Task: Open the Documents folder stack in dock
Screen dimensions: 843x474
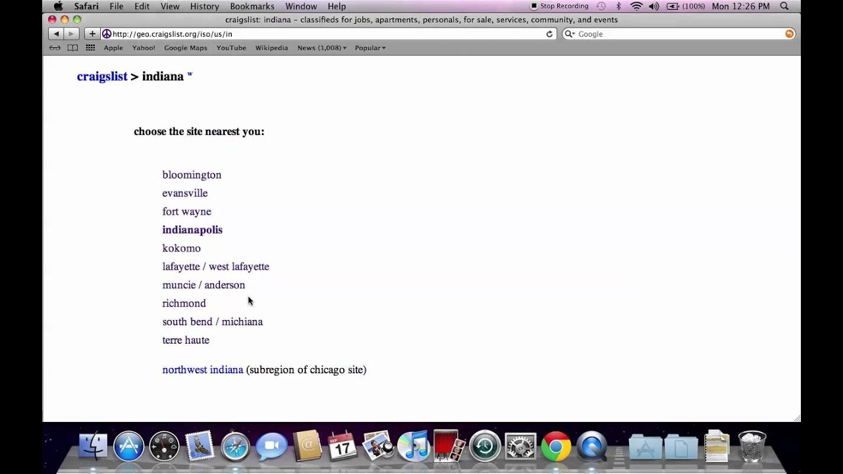Action: [x=680, y=448]
